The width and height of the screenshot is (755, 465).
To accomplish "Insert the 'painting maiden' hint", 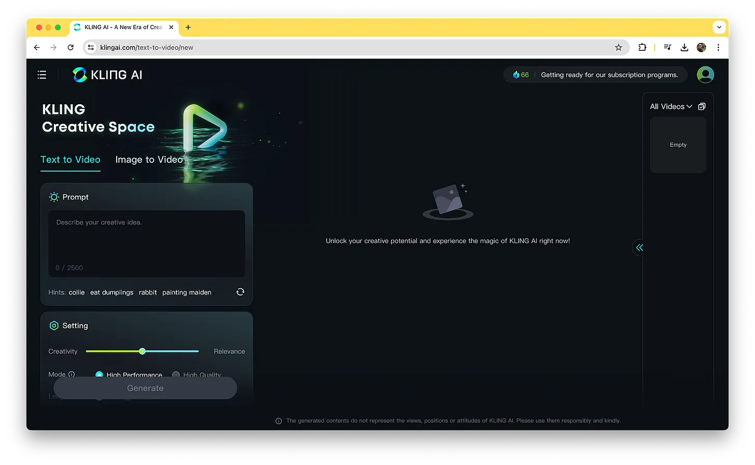I will (x=187, y=292).
